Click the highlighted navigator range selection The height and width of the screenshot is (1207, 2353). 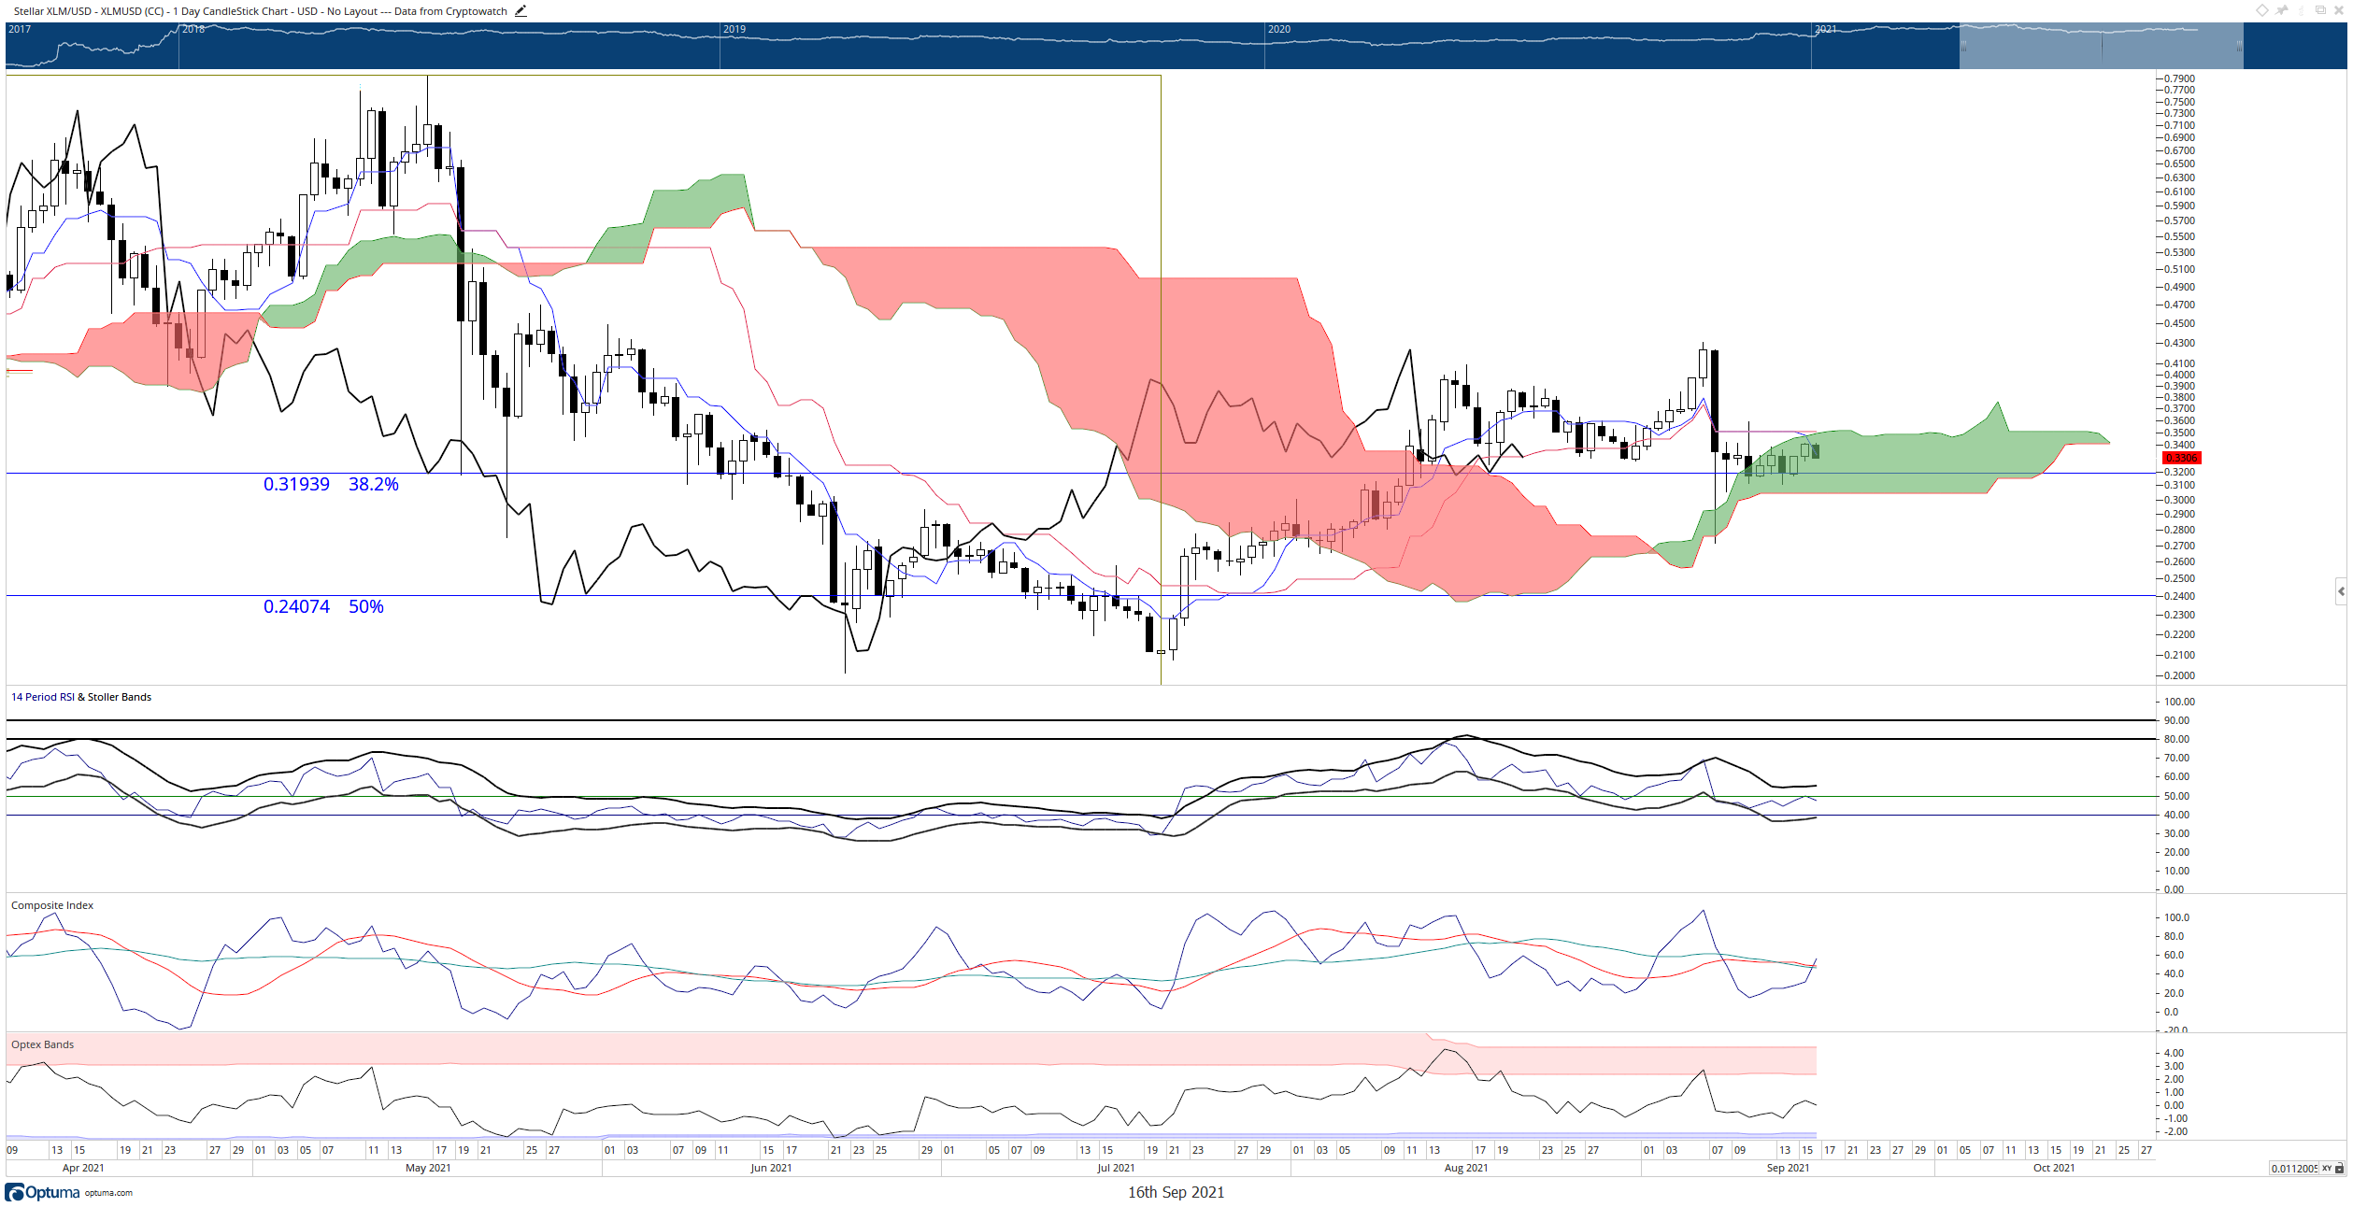click(2101, 46)
